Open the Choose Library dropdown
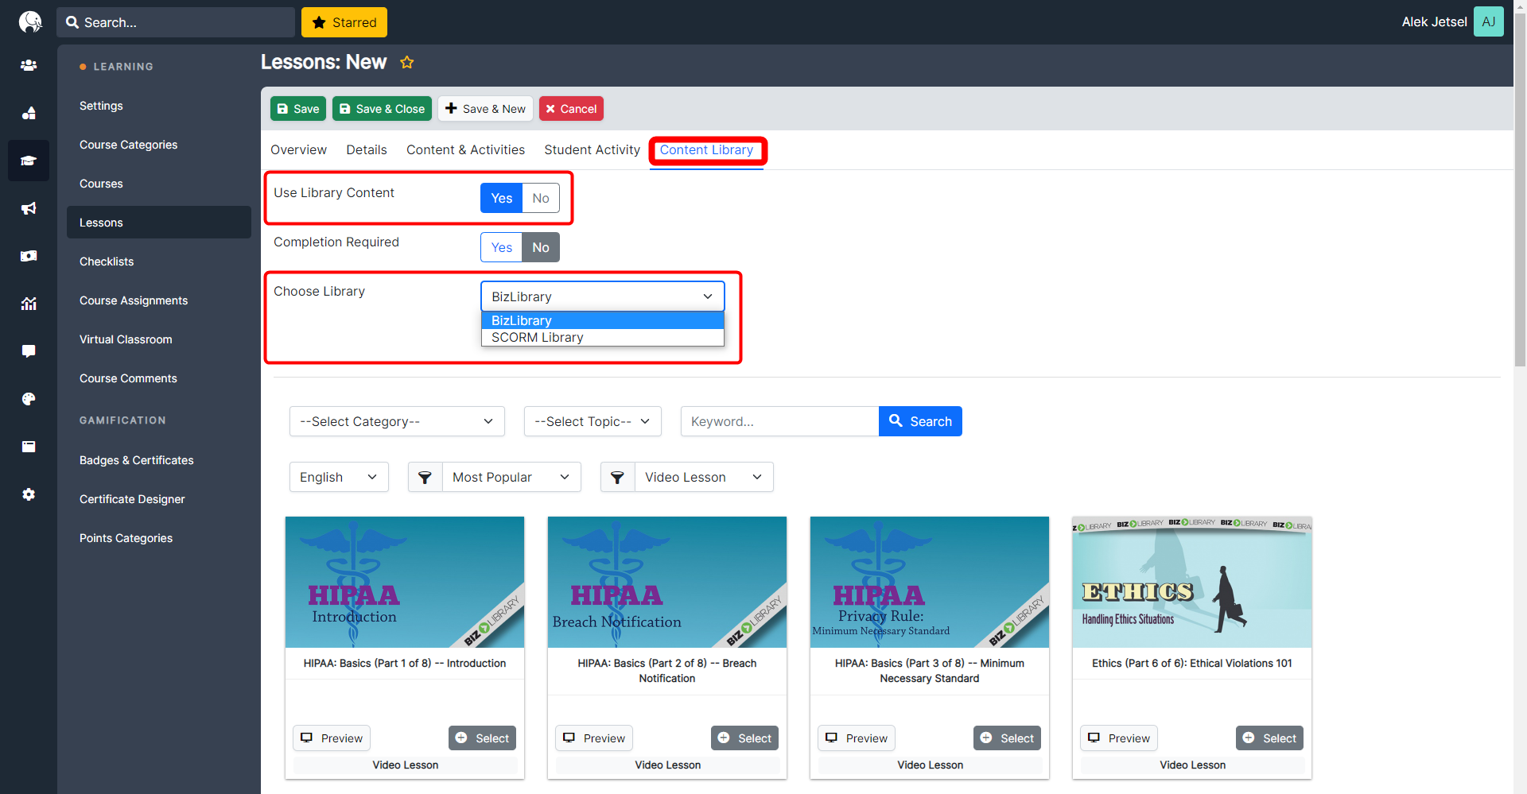This screenshot has width=1527, height=794. pyautogui.click(x=602, y=296)
